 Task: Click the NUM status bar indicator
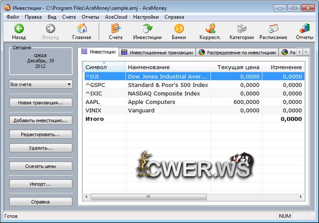click(x=285, y=216)
